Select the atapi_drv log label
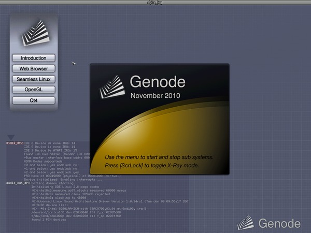Viewport: 311px width, 233px height. click(x=15, y=143)
